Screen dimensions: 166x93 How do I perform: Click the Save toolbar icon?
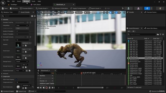tap(3, 8)
